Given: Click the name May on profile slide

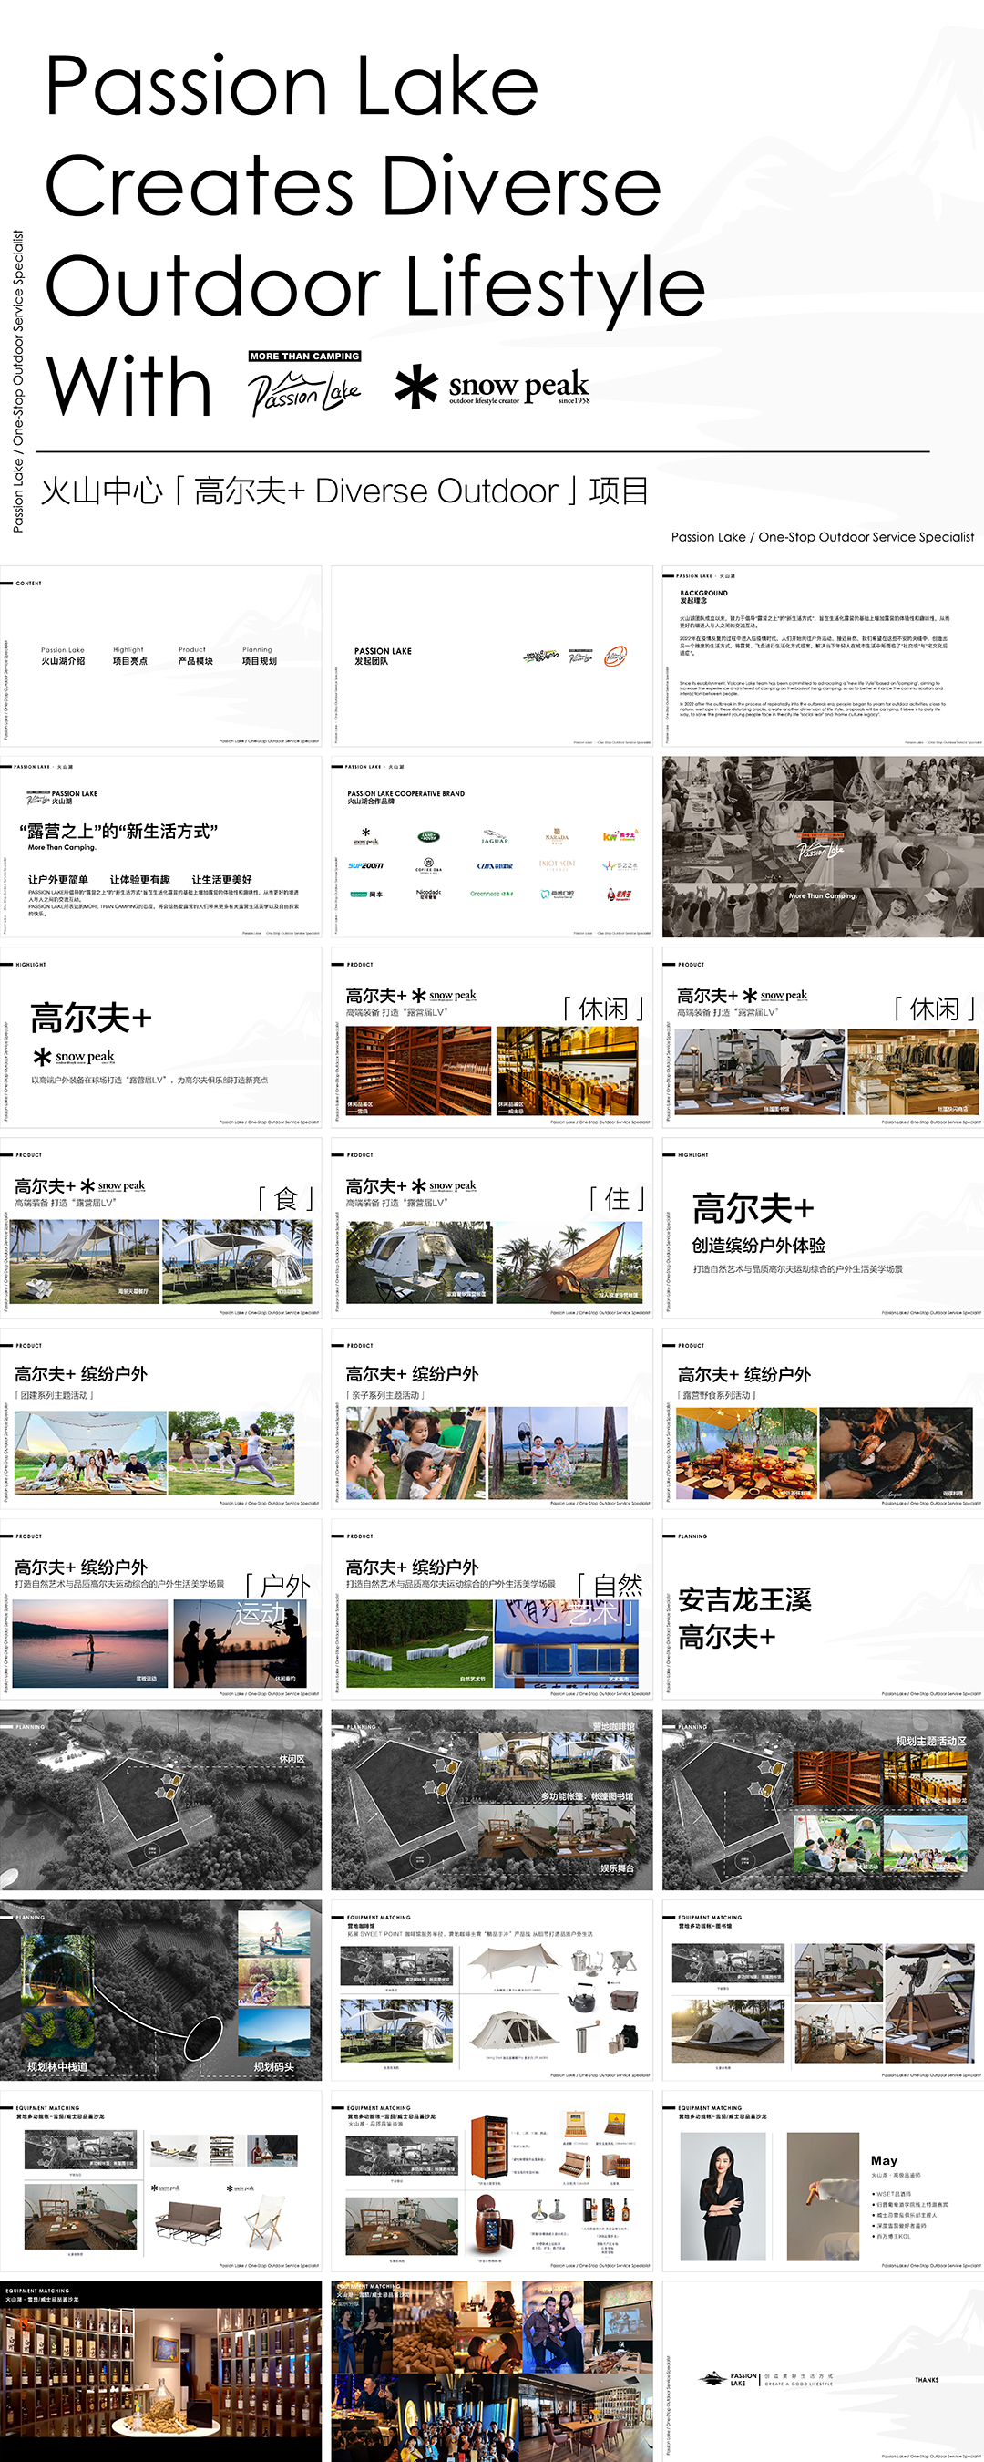Looking at the screenshot, I should click(884, 2160).
